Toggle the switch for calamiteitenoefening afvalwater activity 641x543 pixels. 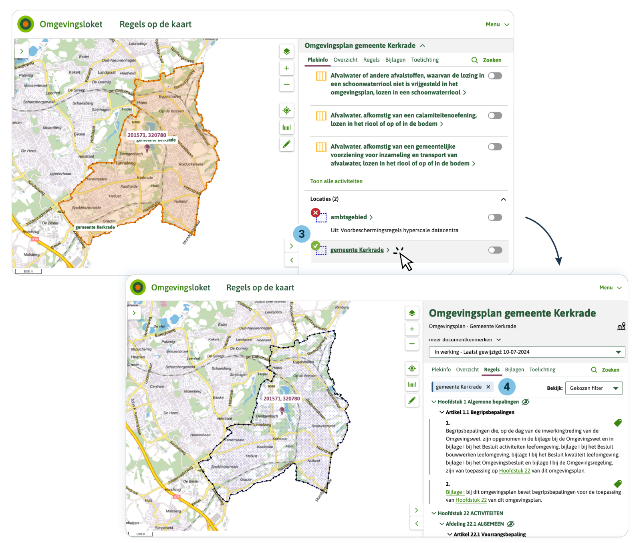coord(495,115)
